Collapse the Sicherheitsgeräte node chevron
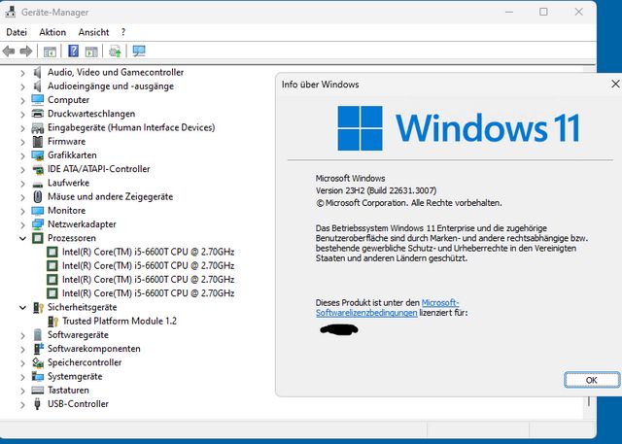 click(x=22, y=307)
